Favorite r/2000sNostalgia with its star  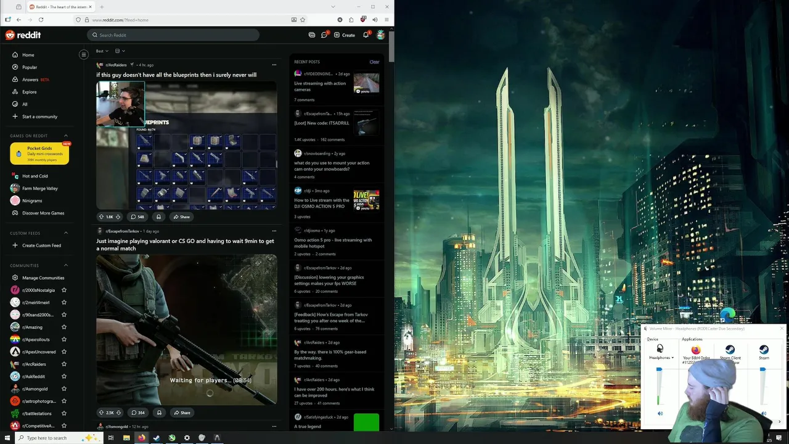click(x=64, y=290)
